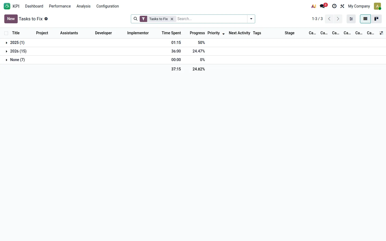Viewport: 386px width, 241px height.
Task: Click the New button
Action: 11,19
